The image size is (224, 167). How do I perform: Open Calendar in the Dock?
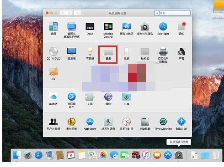(71, 155)
